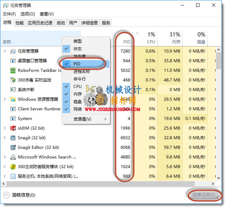Image resolution: width=227 pixels, height=209 pixels.
Task: Click the 任务管理器 process icon
Action: click(13, 51)
